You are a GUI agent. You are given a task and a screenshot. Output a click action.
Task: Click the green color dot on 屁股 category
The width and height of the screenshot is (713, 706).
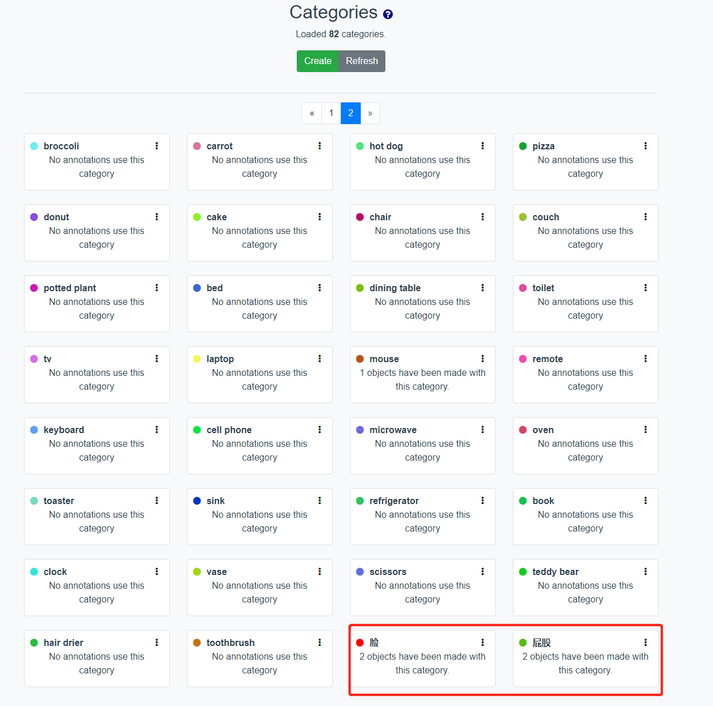click(x=523, y=642)
